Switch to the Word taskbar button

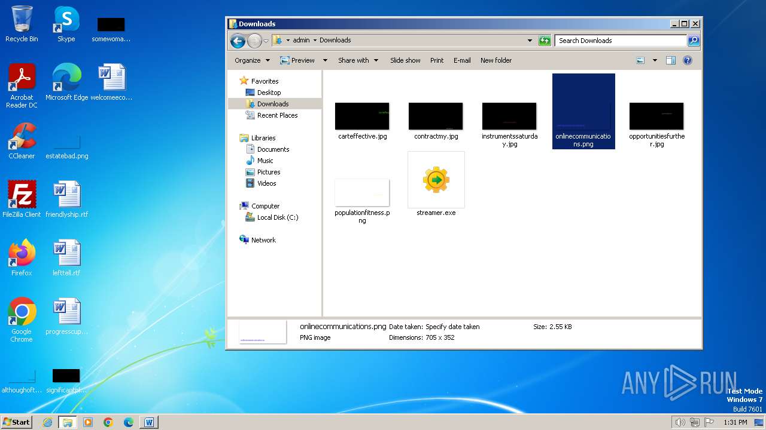tap(149, 422)
